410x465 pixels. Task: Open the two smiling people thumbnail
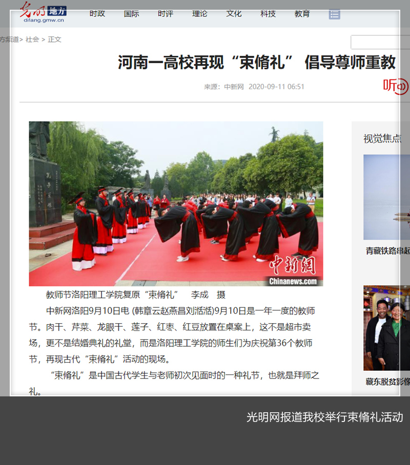point(386,328)
